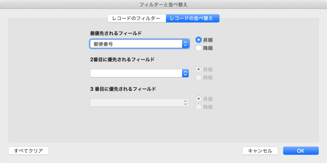The image size is (327, 163).
Task: Click the greyed chevron of the third-priority field
Action: coord(186,102)
